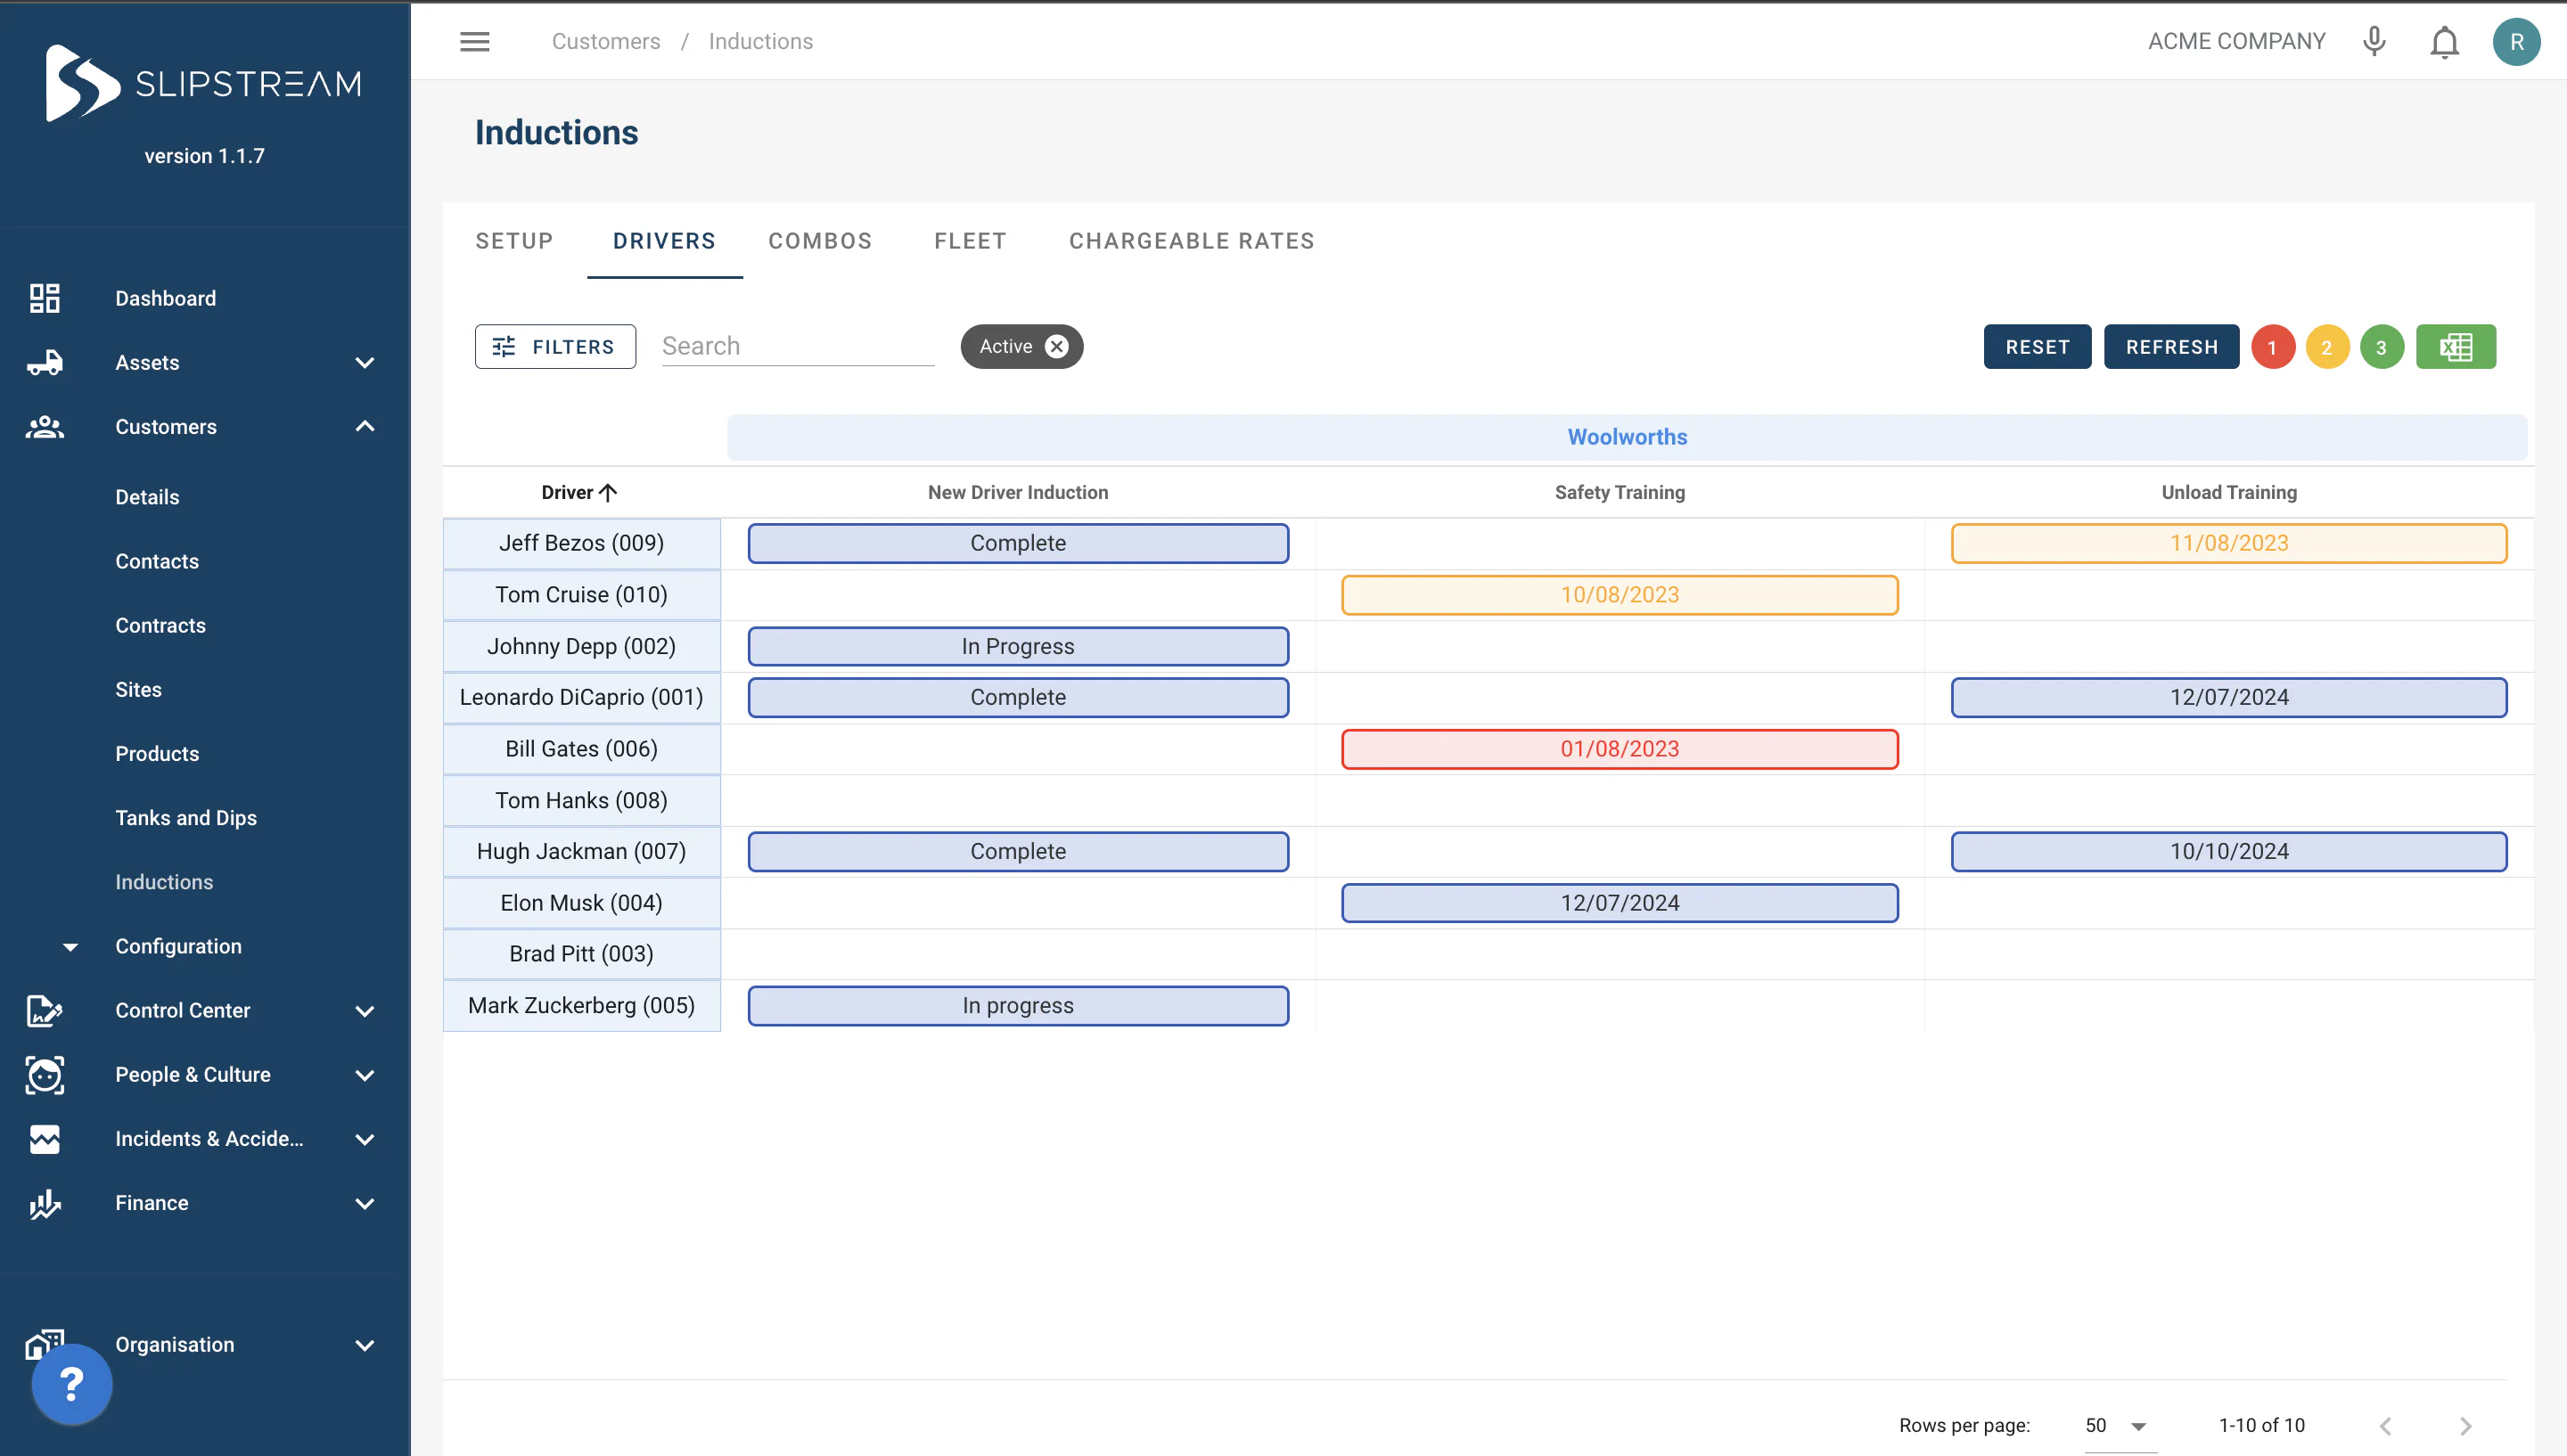Switch to the Combos tab
This screenshot has width=2567, height=1456.
(820, 241)
